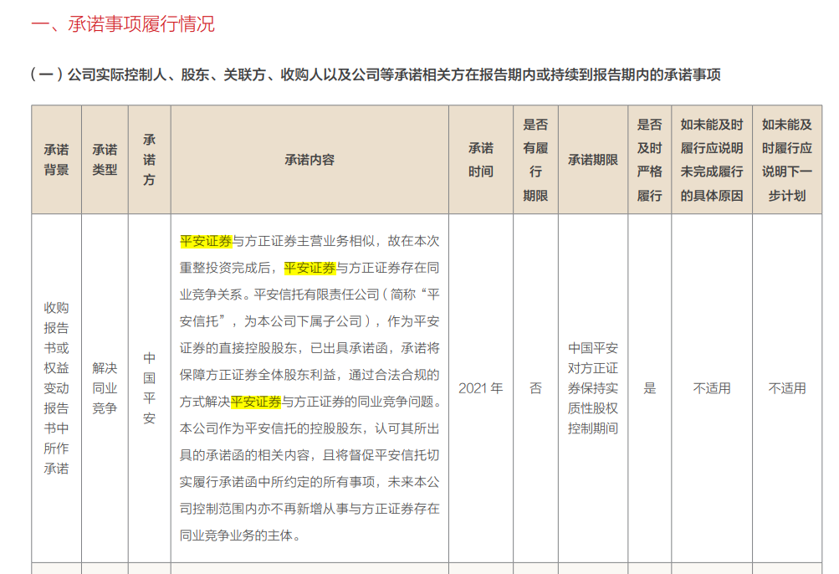839x574 pixels.
Task: Click the 2021 年 cell
Action: click(x=480, y=388)
